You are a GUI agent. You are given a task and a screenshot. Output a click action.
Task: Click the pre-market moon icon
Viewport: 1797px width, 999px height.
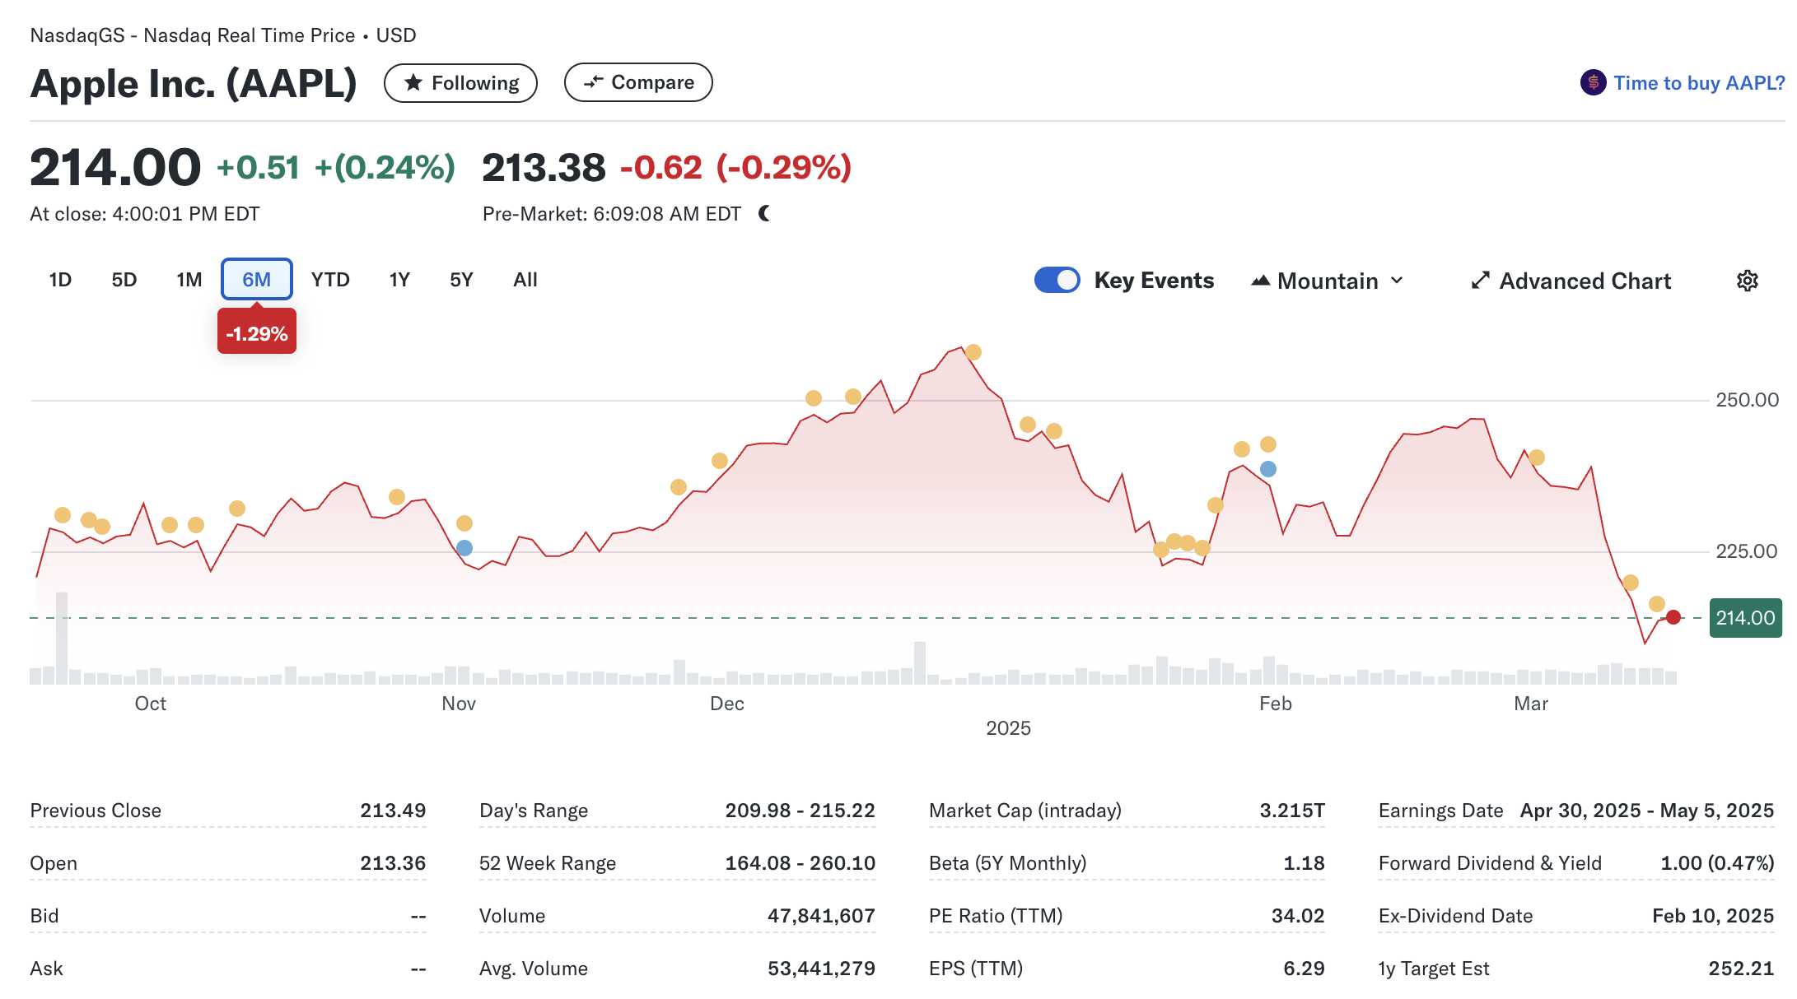pos(764,214)
